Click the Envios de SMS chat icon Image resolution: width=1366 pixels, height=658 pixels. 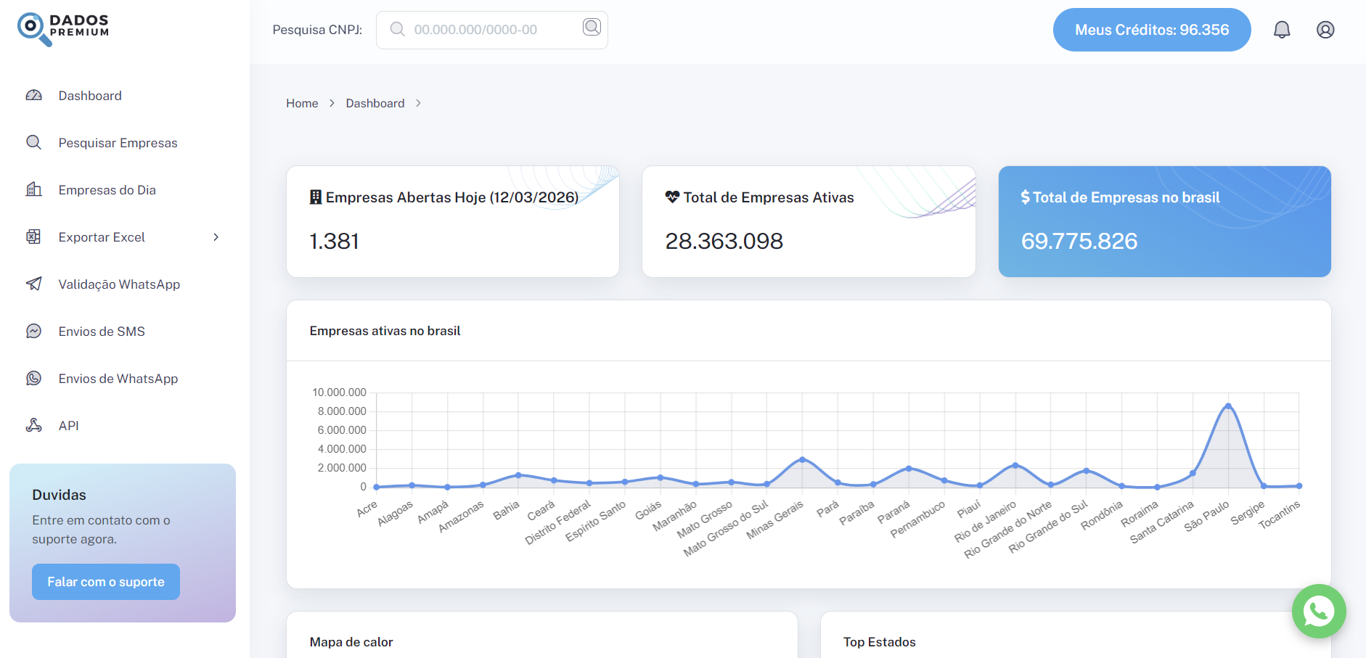point(34,332)
